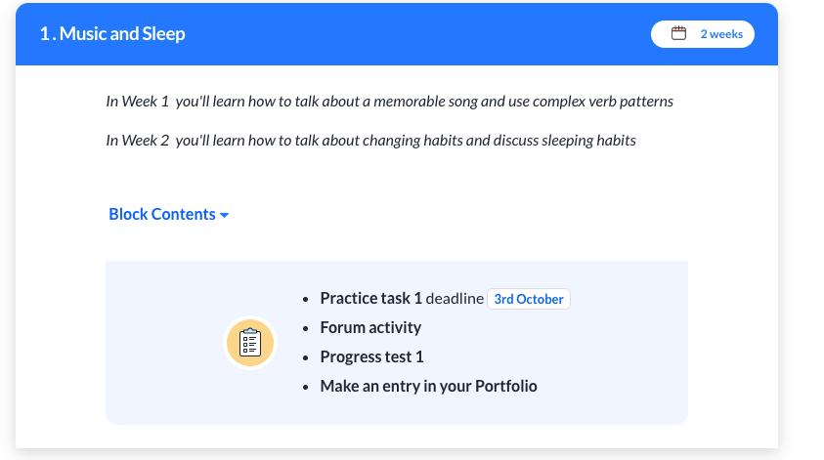
Task: Open Practice task 1 item
Action: [371, 298]
